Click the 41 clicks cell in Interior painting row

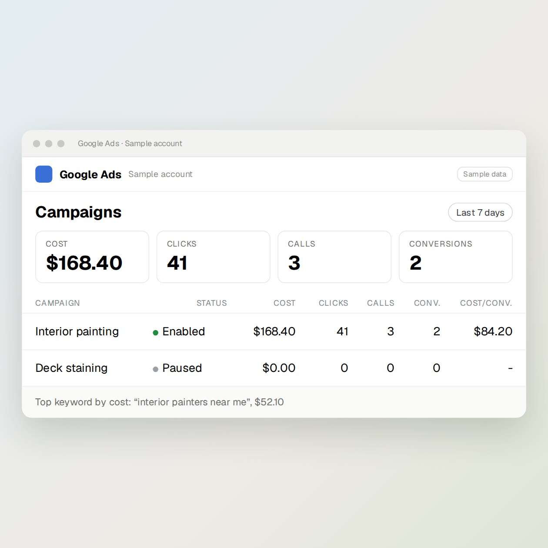tap(342, 331)
